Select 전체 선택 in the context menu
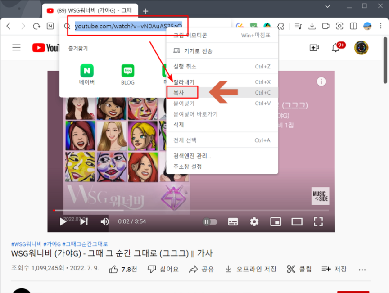389x293 pixels. pyautogui.click(x=222, y=140)
